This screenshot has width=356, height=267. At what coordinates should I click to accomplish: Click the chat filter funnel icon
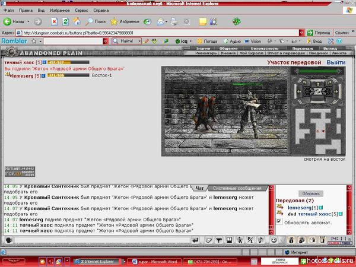coord(218,240)
